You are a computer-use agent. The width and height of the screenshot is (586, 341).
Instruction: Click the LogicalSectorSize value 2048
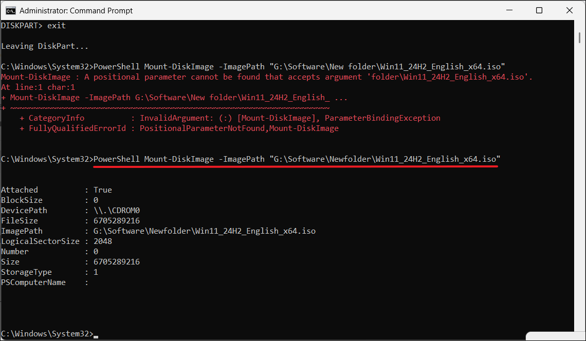point(103,241)
